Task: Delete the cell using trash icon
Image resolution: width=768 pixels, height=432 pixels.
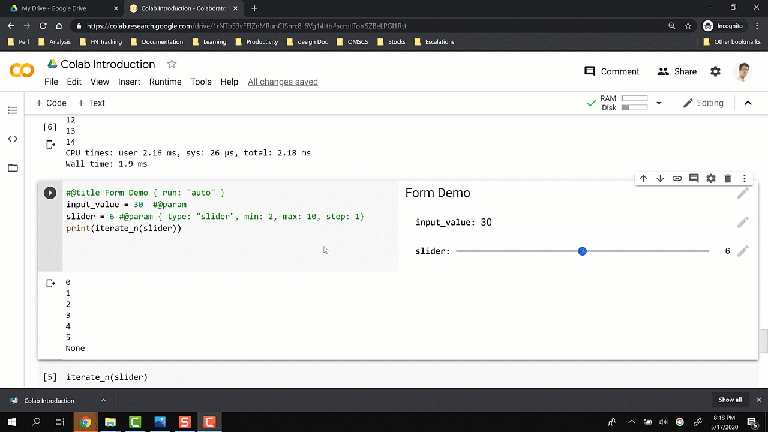Action: (x=727, y=178)
